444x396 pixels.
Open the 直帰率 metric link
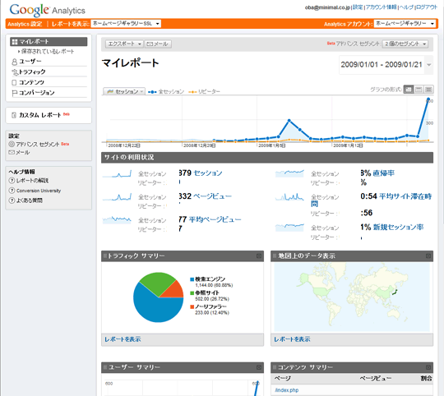(383, 173)
